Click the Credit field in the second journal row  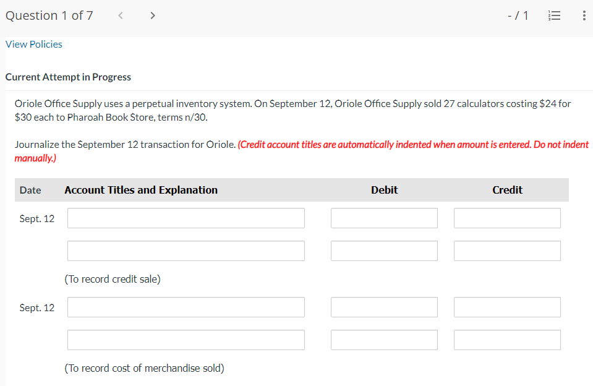pyautogui.click(x=507, y=251)
